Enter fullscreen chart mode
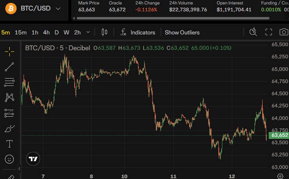Viewport: 289px width, 179px height. click(x=269, y=32)
